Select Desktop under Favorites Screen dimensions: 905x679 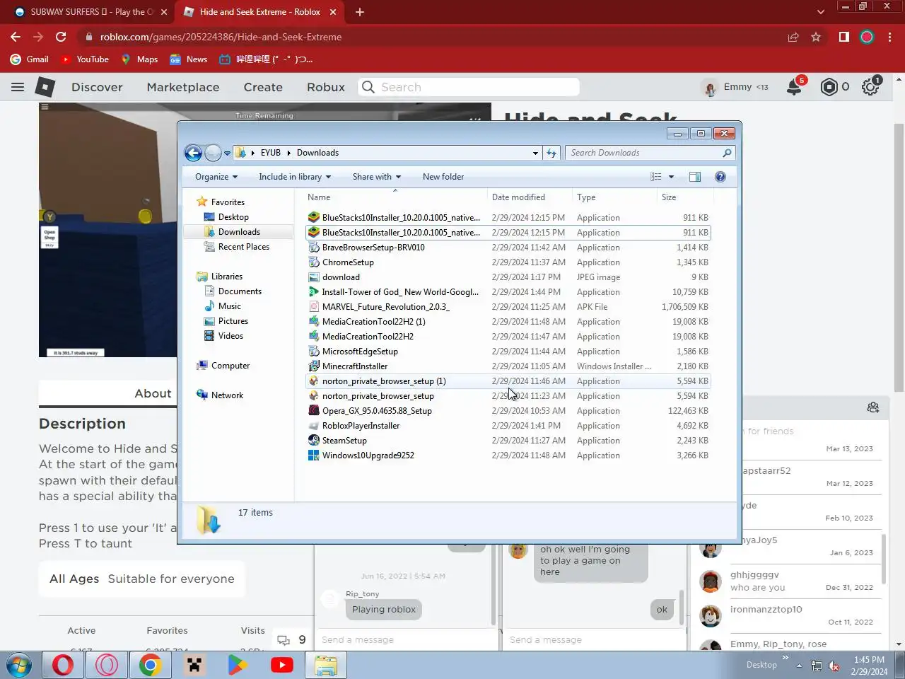233,217
